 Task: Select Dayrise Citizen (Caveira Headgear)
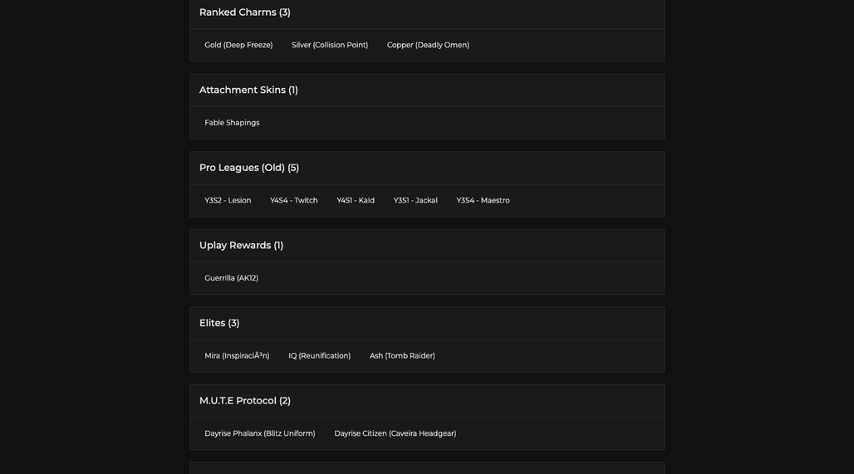395,433
